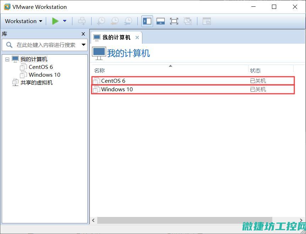This screenshot has height=234, width=306.
Task: Click the VMware Workstation title bar icon
Action: (x=7, y=7)
